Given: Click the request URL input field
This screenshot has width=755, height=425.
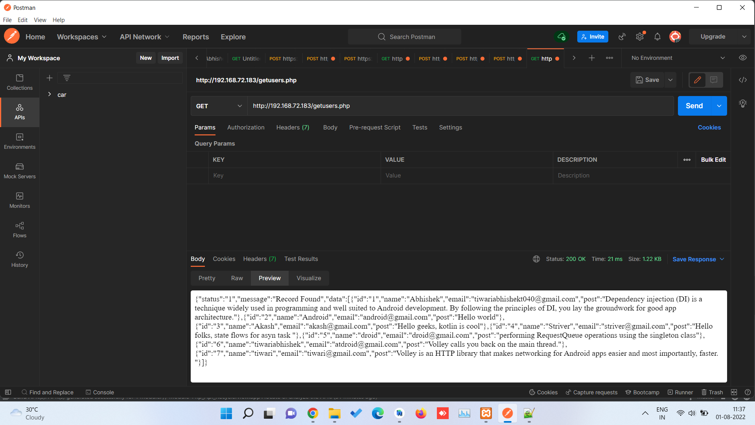Looking at the screenshot, I should [x=460, y=106].
